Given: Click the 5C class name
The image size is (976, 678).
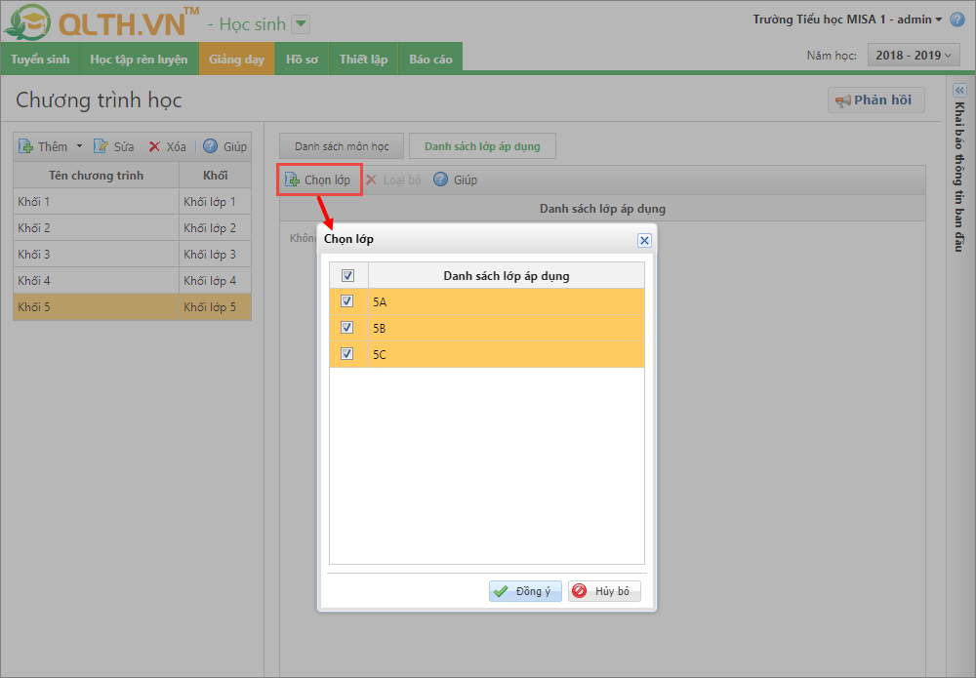Looking at the screenshot, I should pos(380,354).
